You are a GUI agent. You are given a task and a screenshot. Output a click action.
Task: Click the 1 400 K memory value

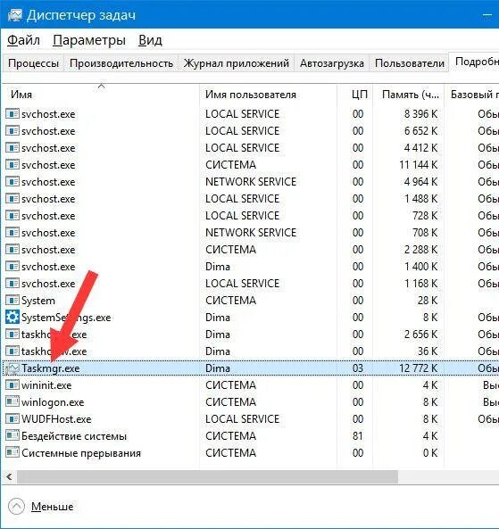pos(420,266)
